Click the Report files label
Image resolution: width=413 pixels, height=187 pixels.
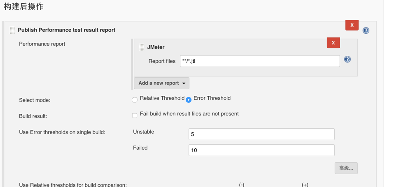click(x=162, y=61)
